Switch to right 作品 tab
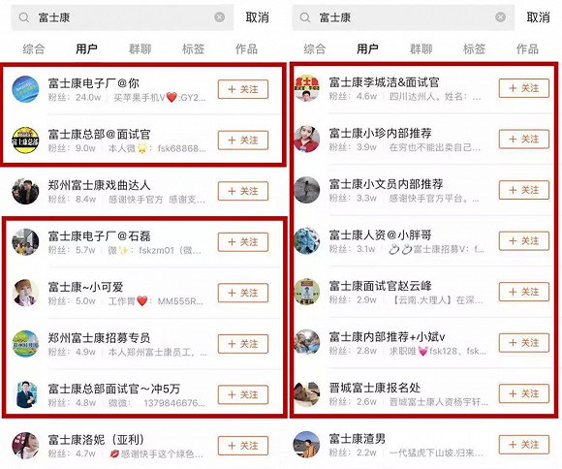 coord(527,48)
